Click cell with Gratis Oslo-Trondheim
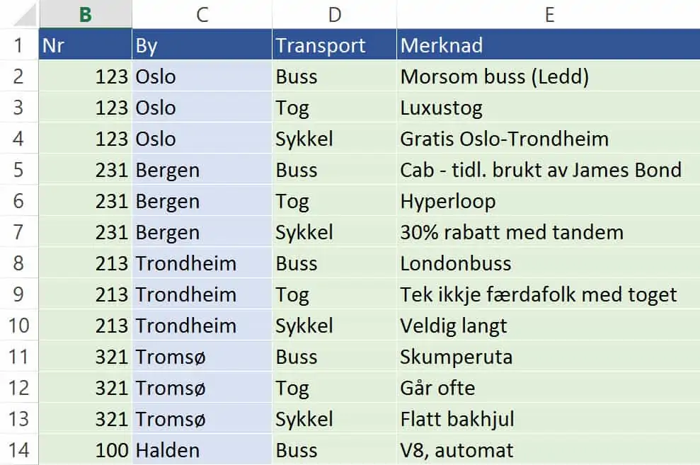Screen dimensions: 700x465 [x=549, y=138]
